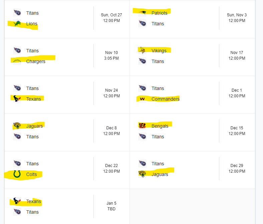
Task: Open the Patriots team name link
Action: (159, 13)
